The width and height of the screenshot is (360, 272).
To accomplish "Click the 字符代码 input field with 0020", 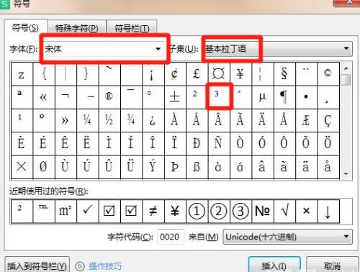I will point(170,237).
